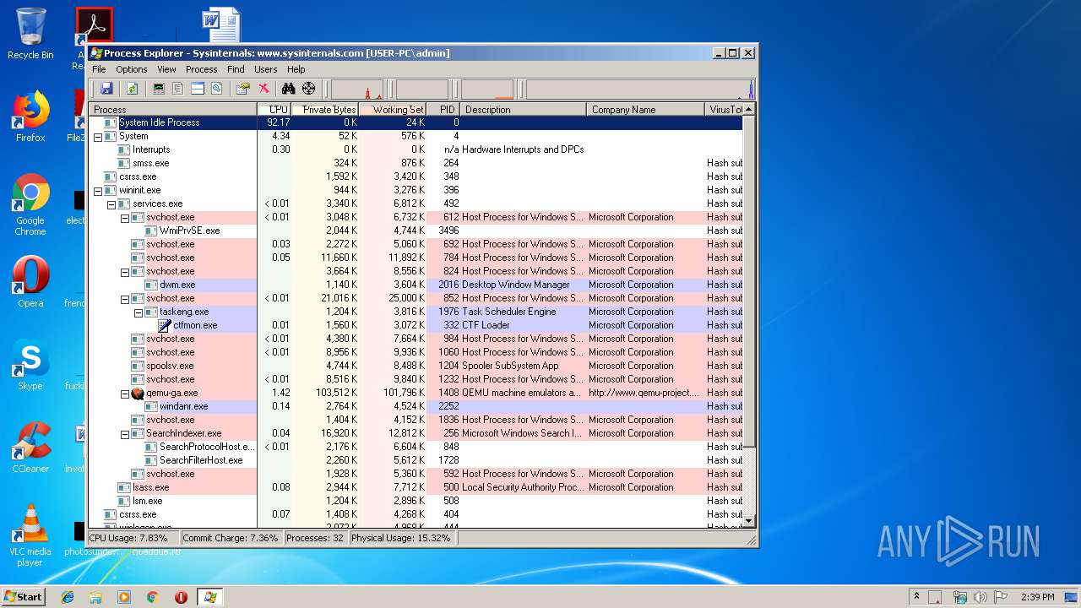Open the File menu

[99, 69]
